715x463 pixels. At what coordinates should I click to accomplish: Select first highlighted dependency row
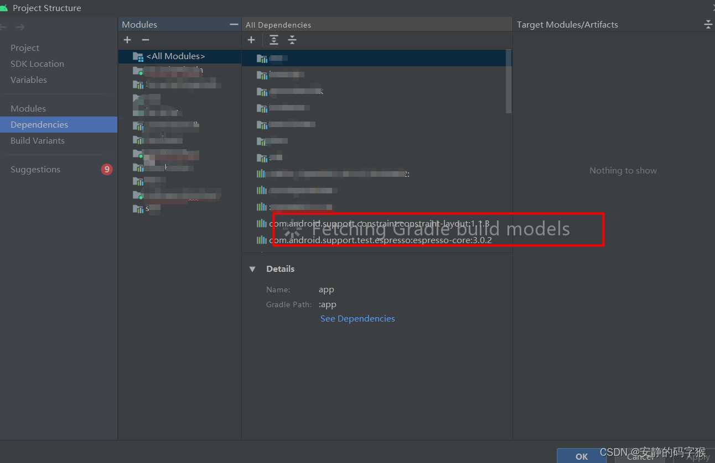pyautogui.click(x=374, y=58)
